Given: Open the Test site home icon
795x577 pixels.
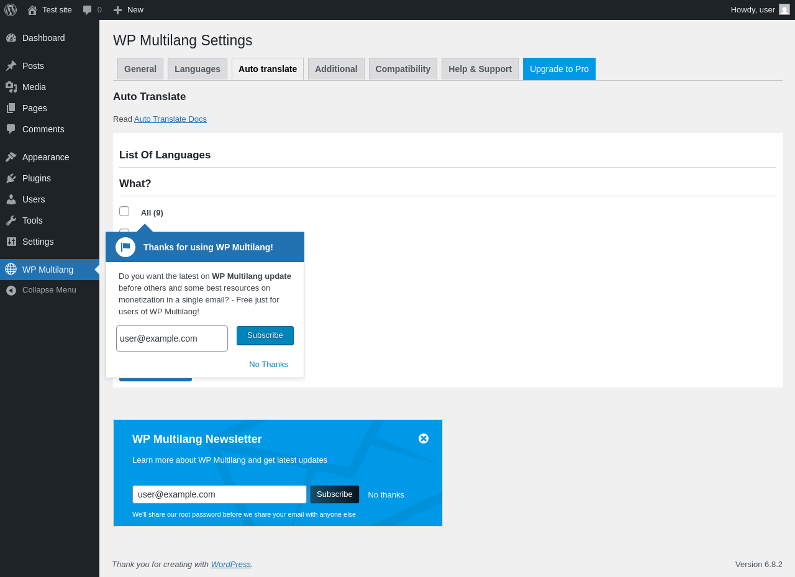Looking at the screenshot, I should click(x=32, y=10).
